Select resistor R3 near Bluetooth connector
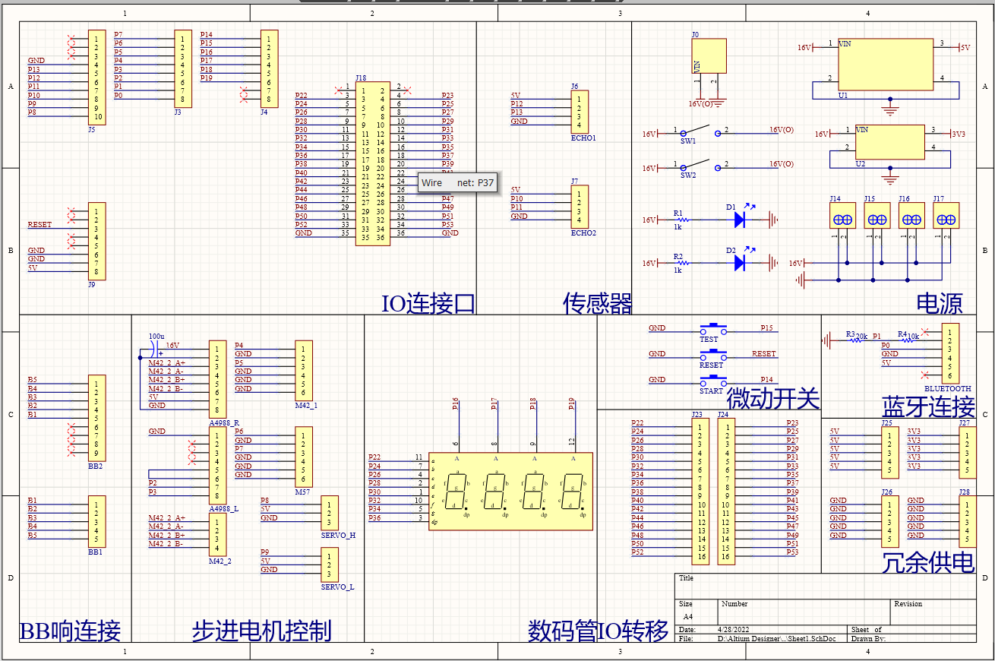This screenshot has height=661, width=995. 856,340
